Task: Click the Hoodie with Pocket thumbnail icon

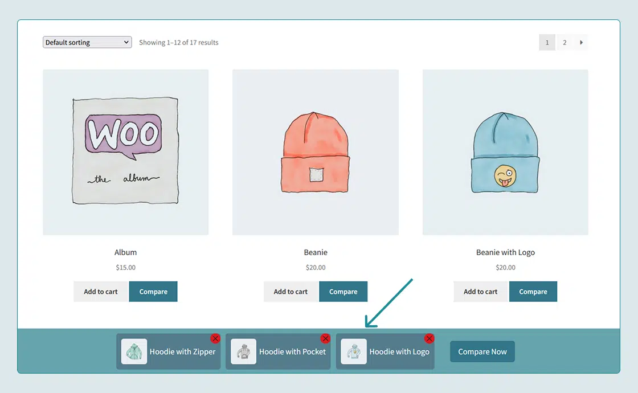Action: click(x=243, y=351)
